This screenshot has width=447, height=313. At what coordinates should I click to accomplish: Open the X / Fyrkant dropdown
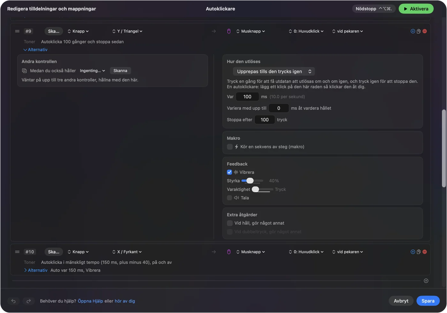tap(127, 252)
